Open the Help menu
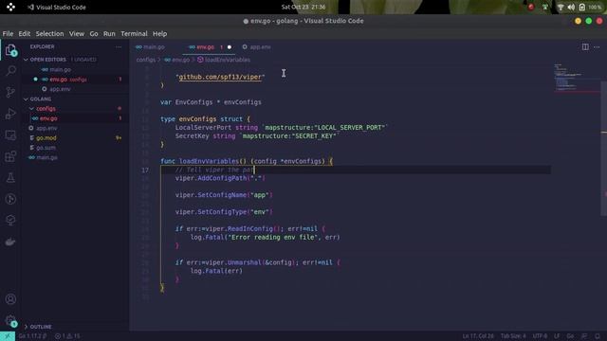 pyautogui.click(x=159, y=34)
